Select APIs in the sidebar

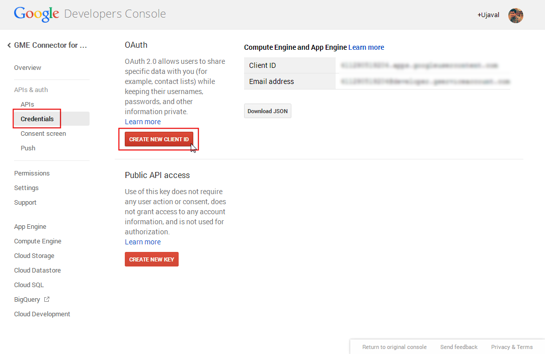[27, 105]
